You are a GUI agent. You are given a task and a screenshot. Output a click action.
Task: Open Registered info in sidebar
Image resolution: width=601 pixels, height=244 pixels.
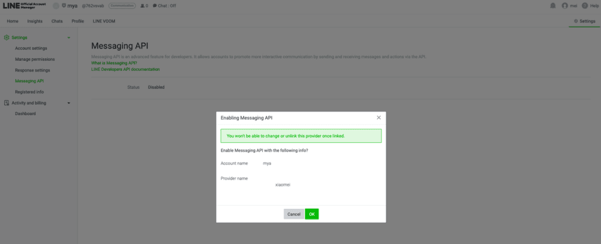(29, 92)
